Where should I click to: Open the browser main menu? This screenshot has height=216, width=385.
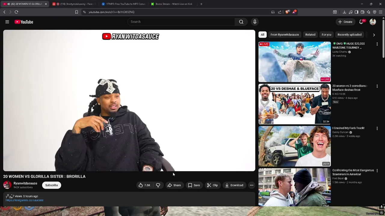(380, 12)
